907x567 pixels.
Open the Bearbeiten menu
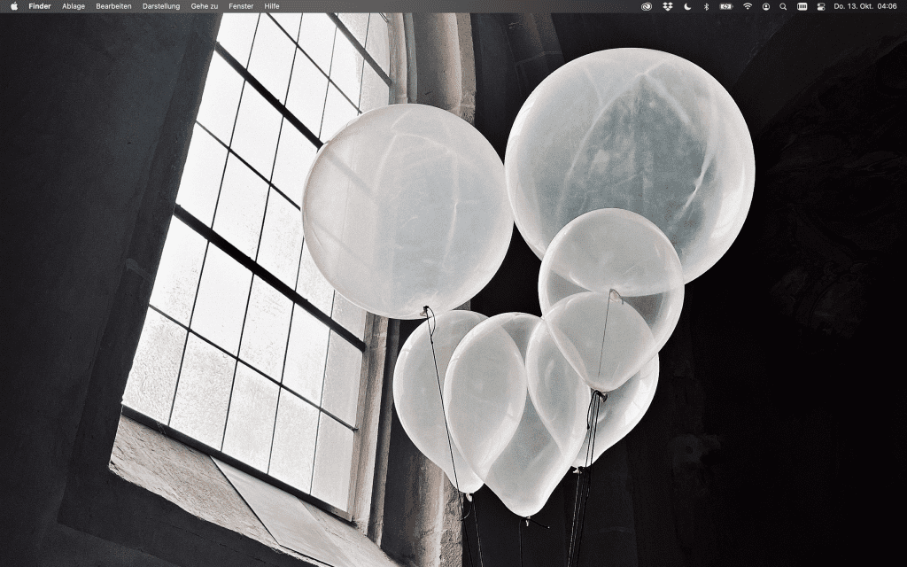point(113,6)
